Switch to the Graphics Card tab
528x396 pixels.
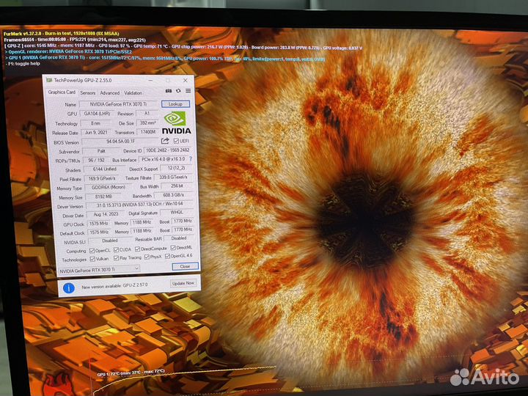pos(62,92)
